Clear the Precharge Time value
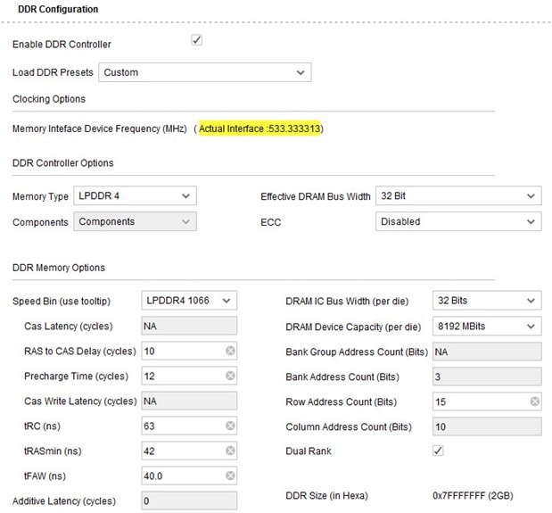This screenshot has width=552, height=513. (230, 376)
